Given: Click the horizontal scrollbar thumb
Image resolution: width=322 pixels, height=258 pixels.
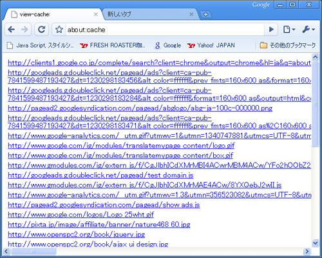Looking at the screenshot, I should click(x=33, y=251).
